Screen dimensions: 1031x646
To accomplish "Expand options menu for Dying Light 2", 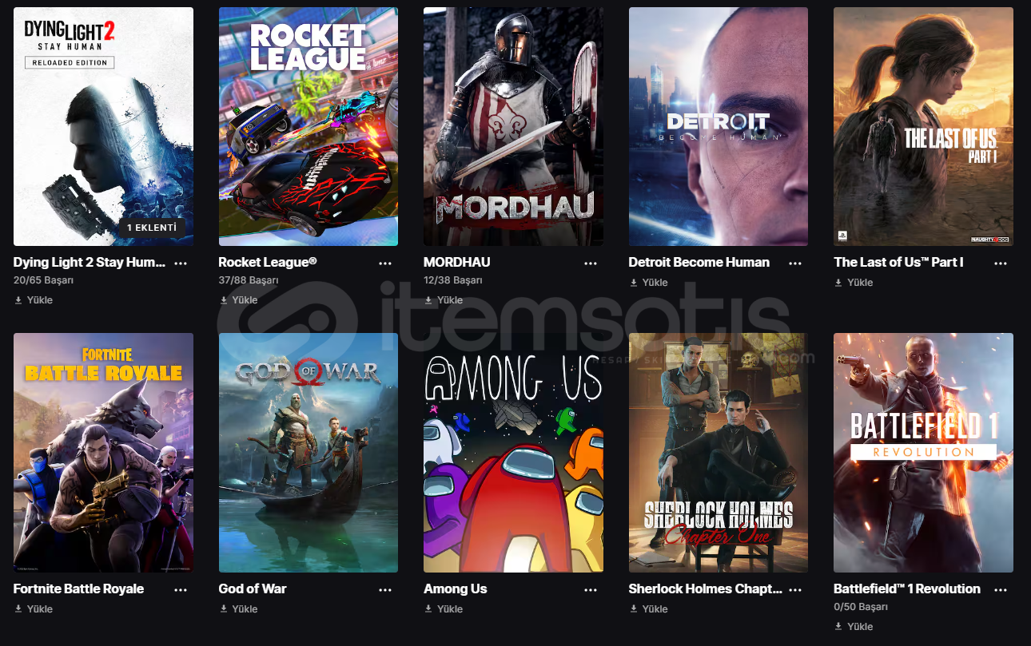I will [x=181, y=263].
